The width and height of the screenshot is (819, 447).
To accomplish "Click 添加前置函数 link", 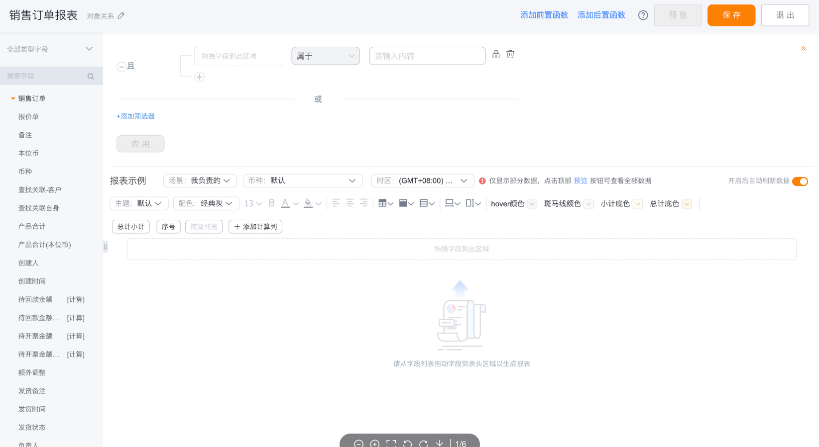I will (544, 15).
